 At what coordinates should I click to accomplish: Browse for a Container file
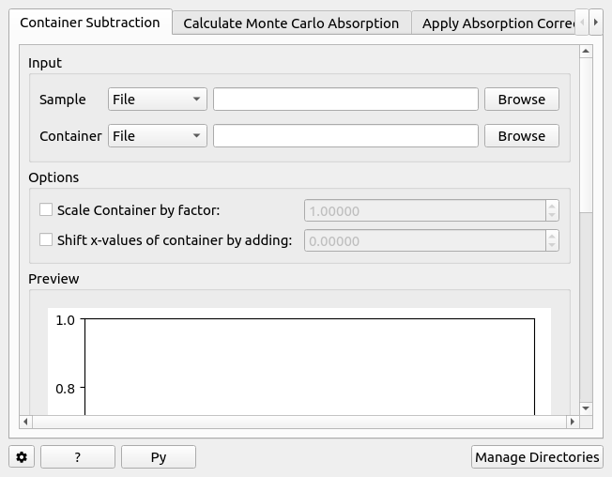[x=521, y=136]
